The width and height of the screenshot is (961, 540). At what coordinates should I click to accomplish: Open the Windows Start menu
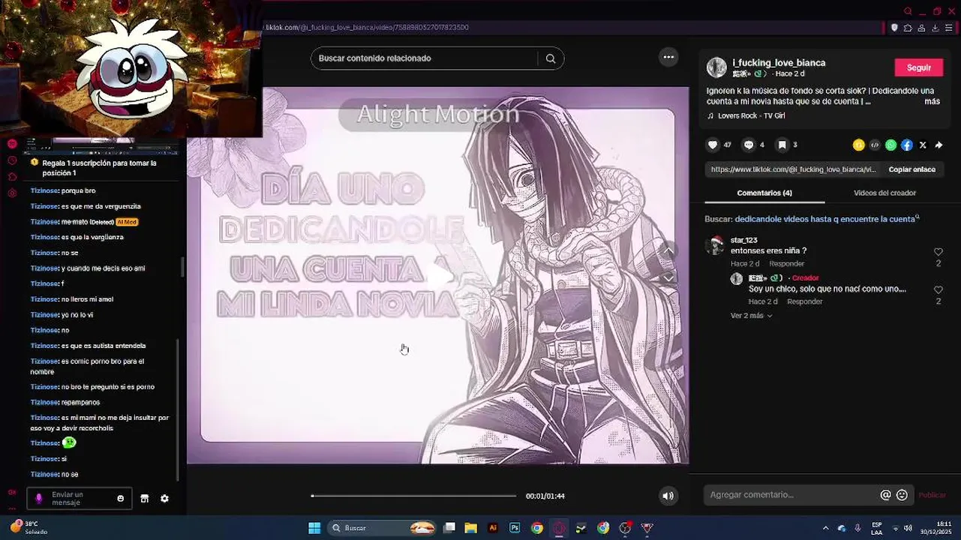pyautogui.click(x=314, y=528)
